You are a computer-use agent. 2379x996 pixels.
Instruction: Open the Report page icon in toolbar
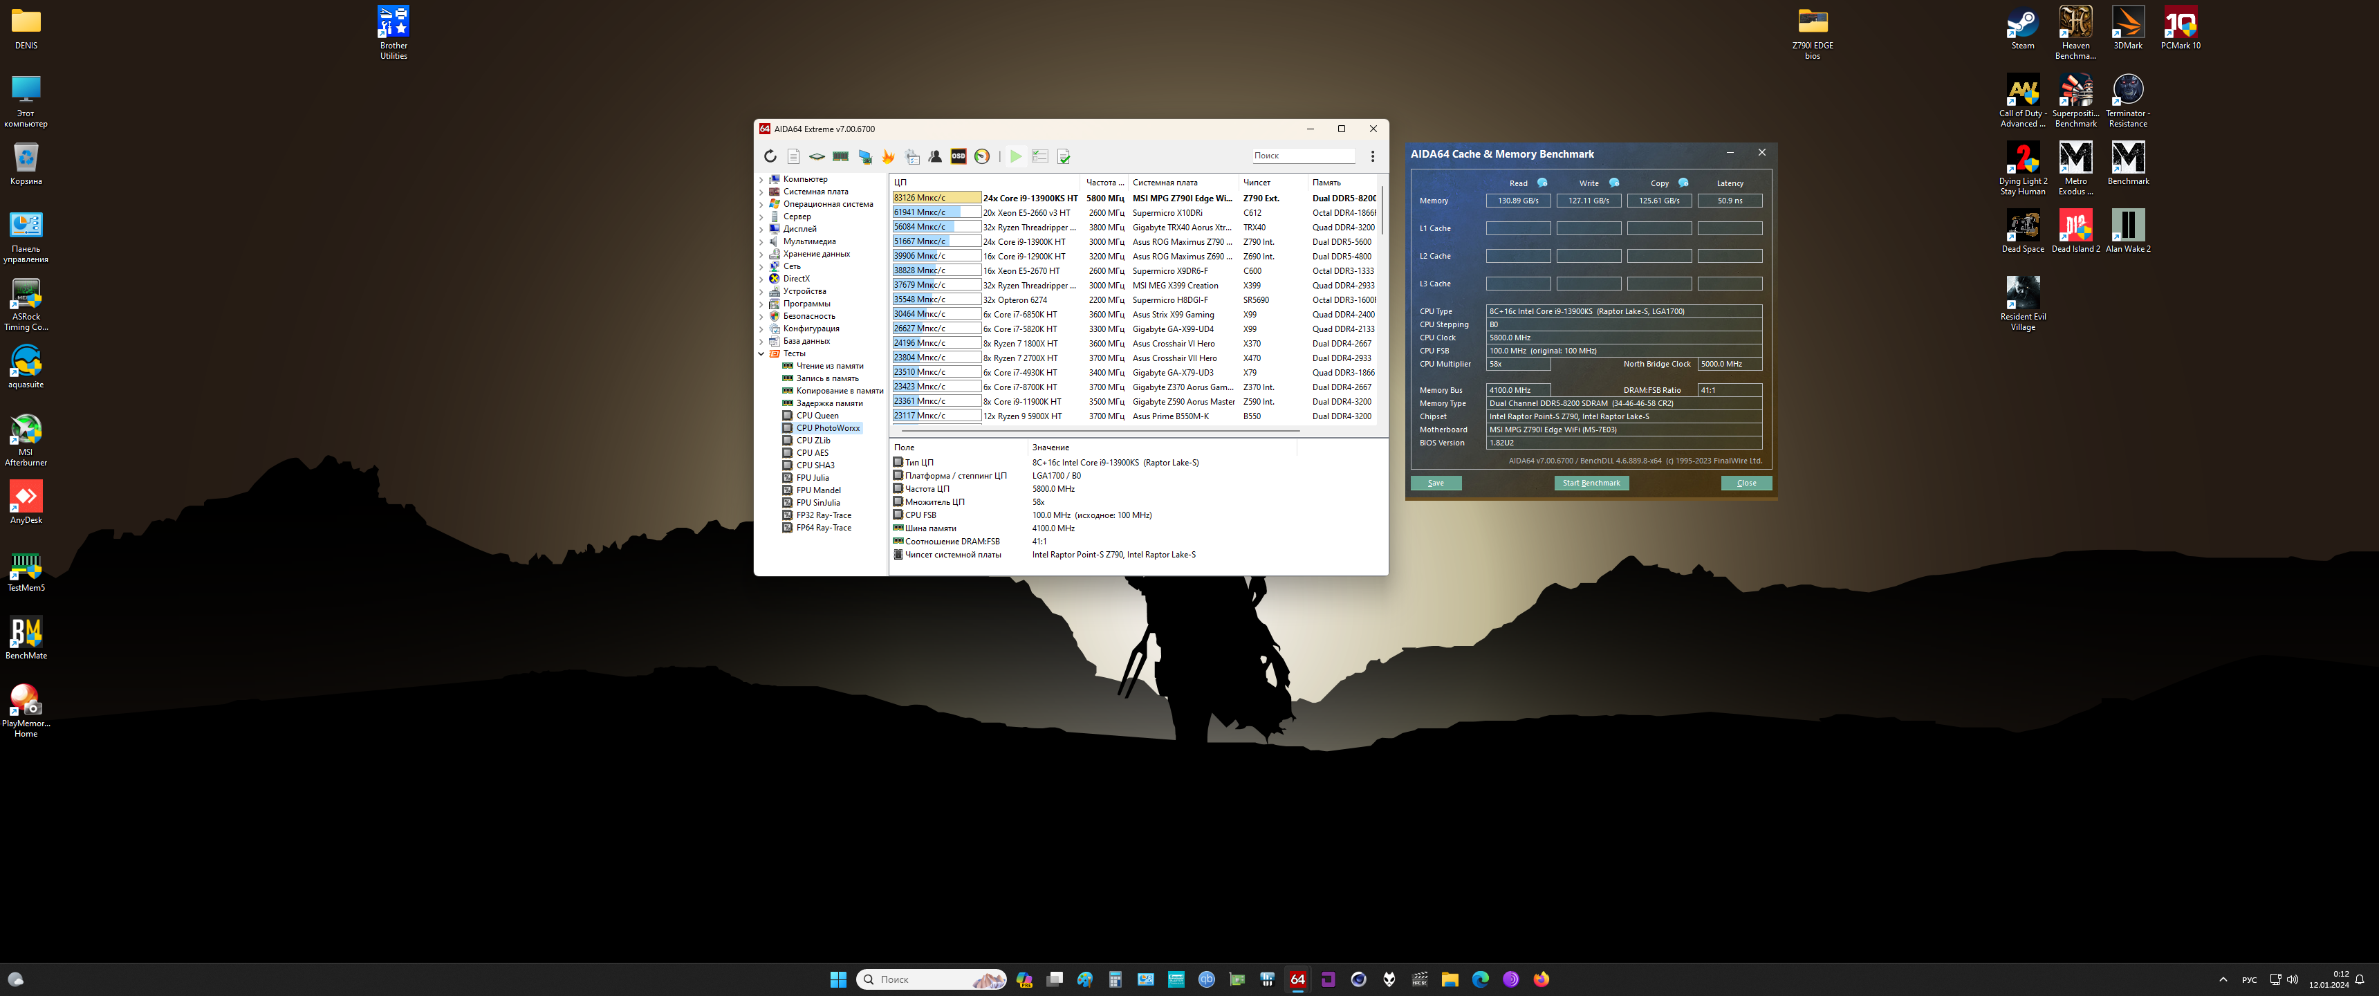(793, 156)
